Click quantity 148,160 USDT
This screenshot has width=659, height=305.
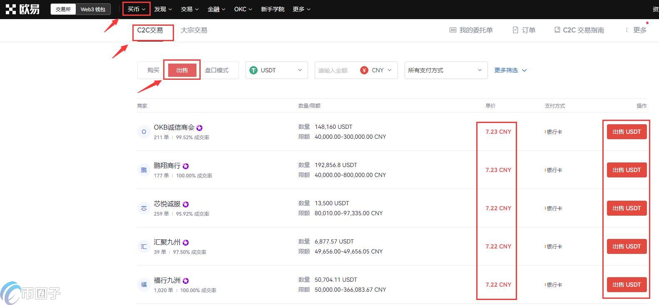click(x=333, y=127)
